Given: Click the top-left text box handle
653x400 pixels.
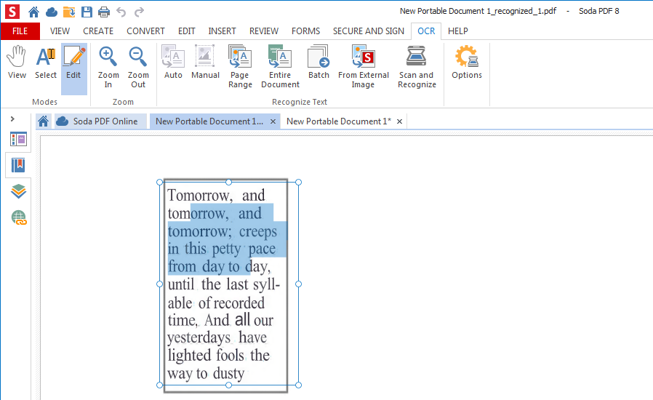Looking at the screenshot, I should [159, 182].
